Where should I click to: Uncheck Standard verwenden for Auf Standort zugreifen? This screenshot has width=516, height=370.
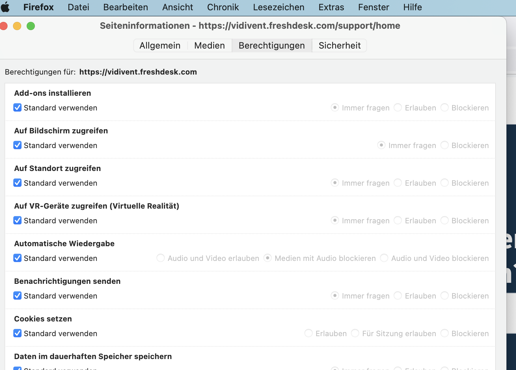pos(17,183)
